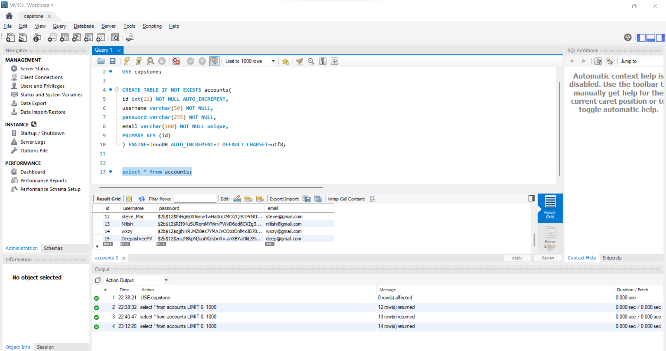666x351 pixels.
Task: Toggle automatic context help icon
Action: tap(609, 61)
